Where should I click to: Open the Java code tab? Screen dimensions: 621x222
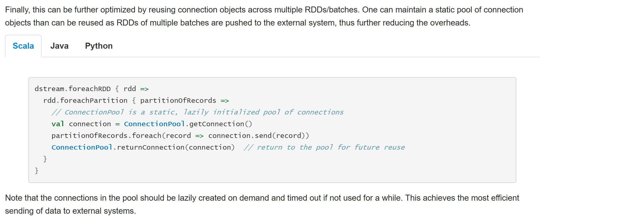[59, 46]
